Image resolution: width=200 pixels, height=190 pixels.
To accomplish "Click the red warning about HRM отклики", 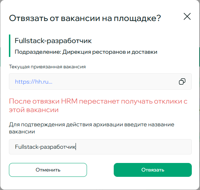I will (x=98, y=106).
